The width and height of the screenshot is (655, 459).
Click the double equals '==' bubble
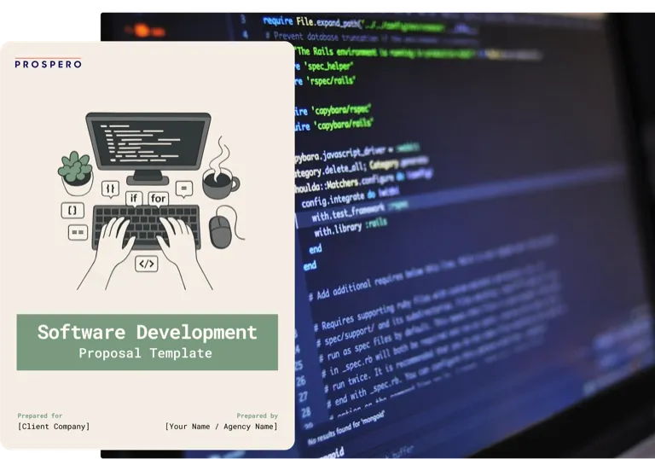[x=78, y=232]
